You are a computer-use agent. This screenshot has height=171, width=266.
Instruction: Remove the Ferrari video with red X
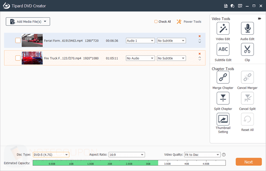click(199, 36)
